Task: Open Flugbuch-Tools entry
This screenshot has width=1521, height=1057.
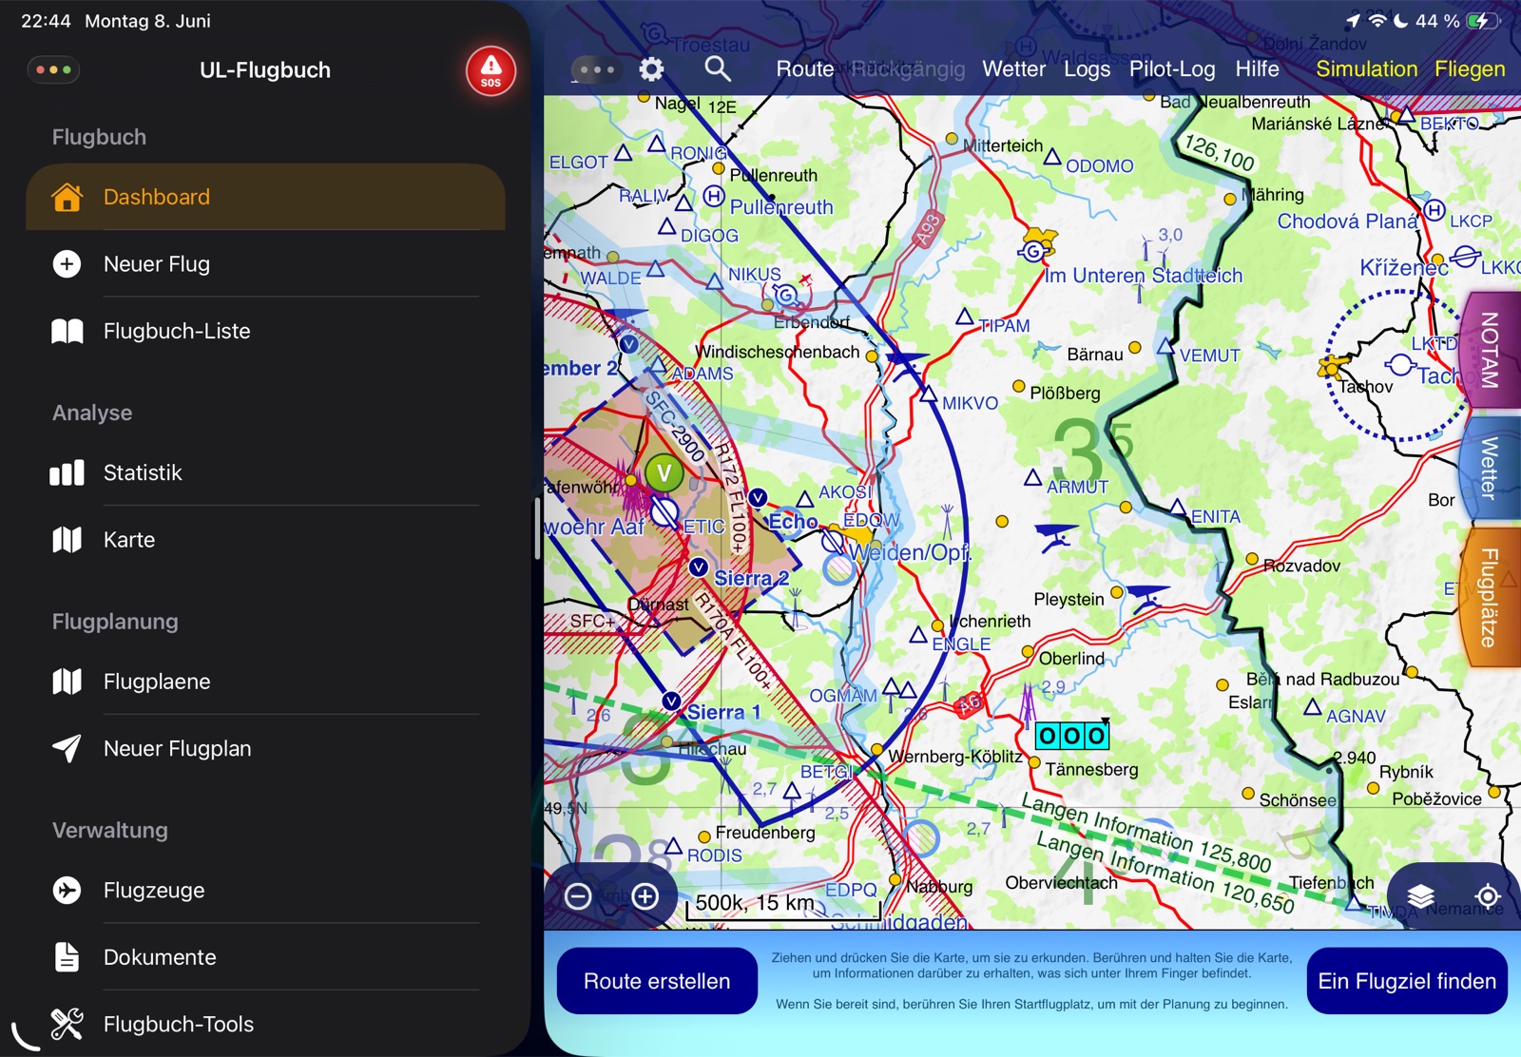Action: click(265, 1024)
